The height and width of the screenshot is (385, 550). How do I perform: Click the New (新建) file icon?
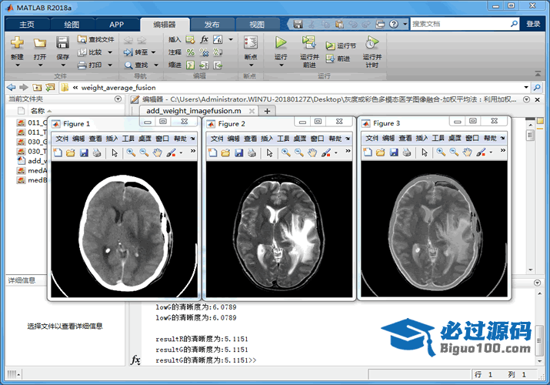tap(17, 43)
